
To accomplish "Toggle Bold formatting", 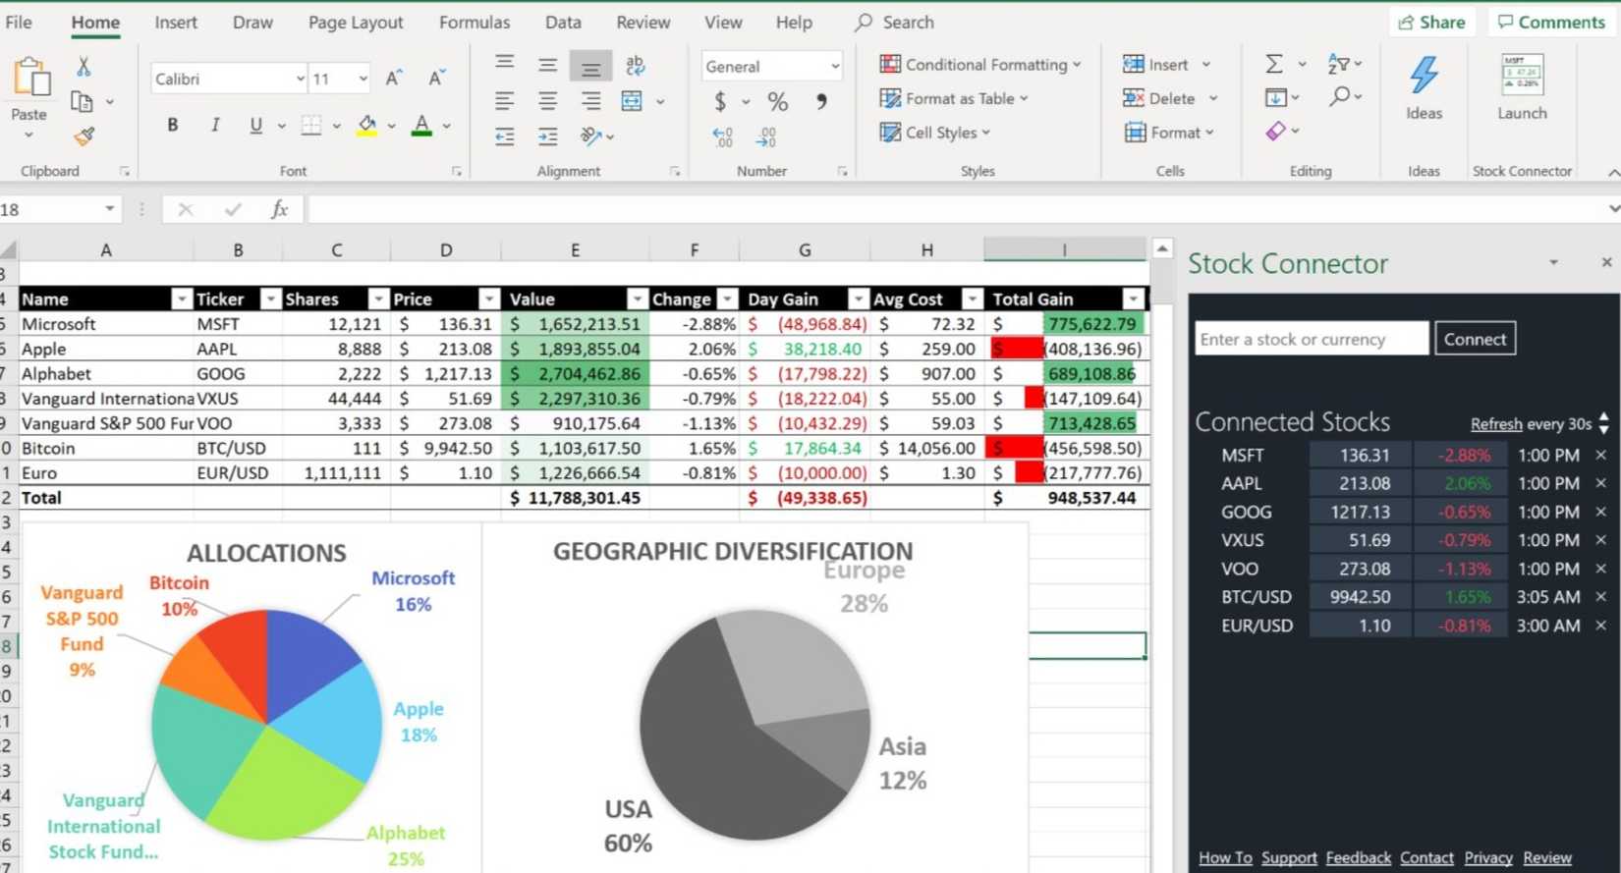I will click(173, 125).
